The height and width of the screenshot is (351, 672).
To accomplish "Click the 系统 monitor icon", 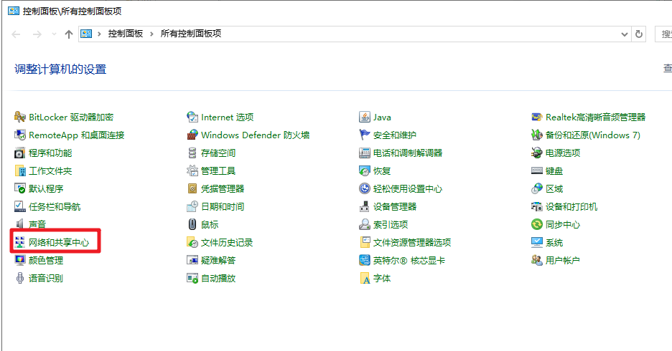I will pos(537,242).
